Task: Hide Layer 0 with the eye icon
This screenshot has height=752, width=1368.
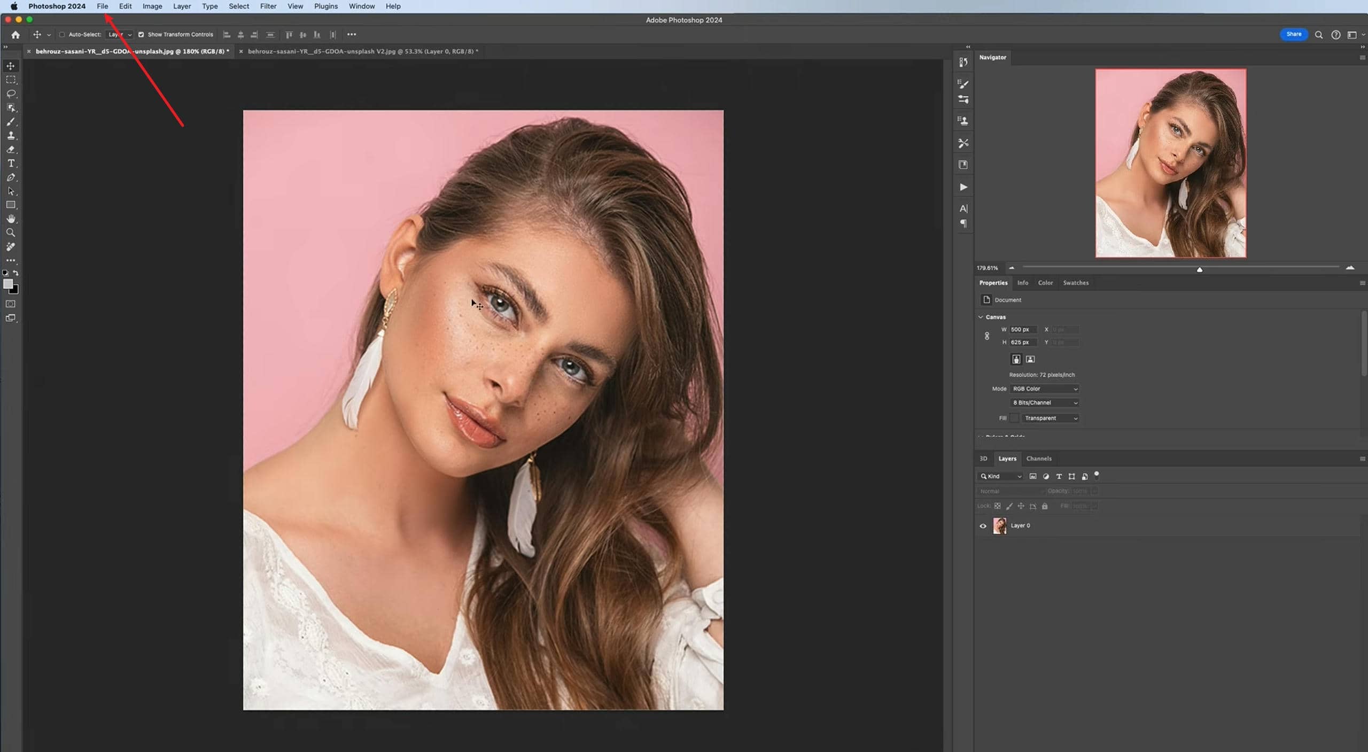Action: pyautogui.click(x=983, y=526)
